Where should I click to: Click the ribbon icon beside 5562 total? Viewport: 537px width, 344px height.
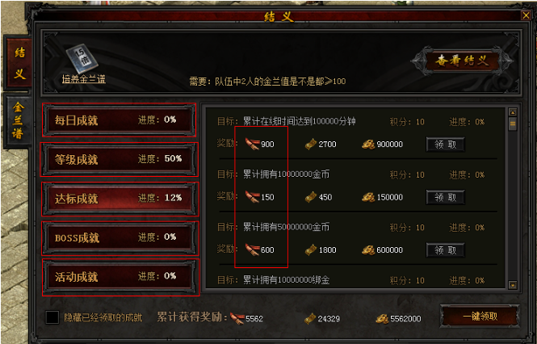point(237,319)
